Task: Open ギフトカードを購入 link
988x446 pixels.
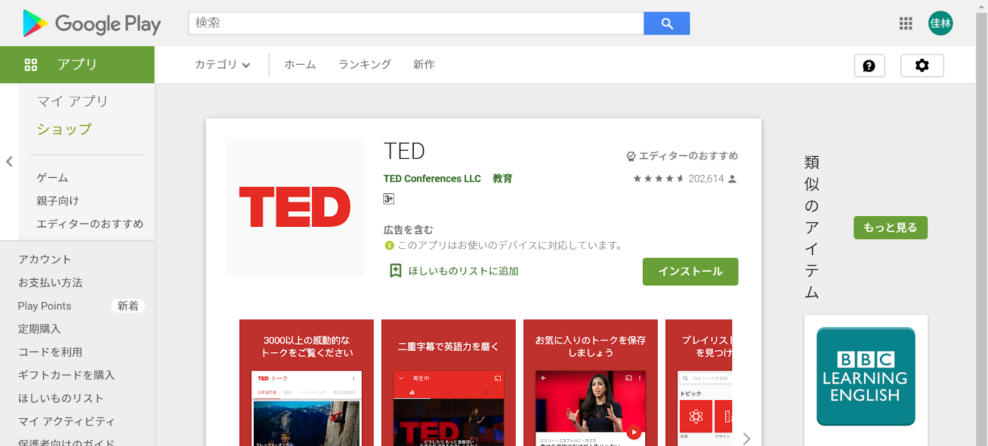Action: (x=66, y=375)
